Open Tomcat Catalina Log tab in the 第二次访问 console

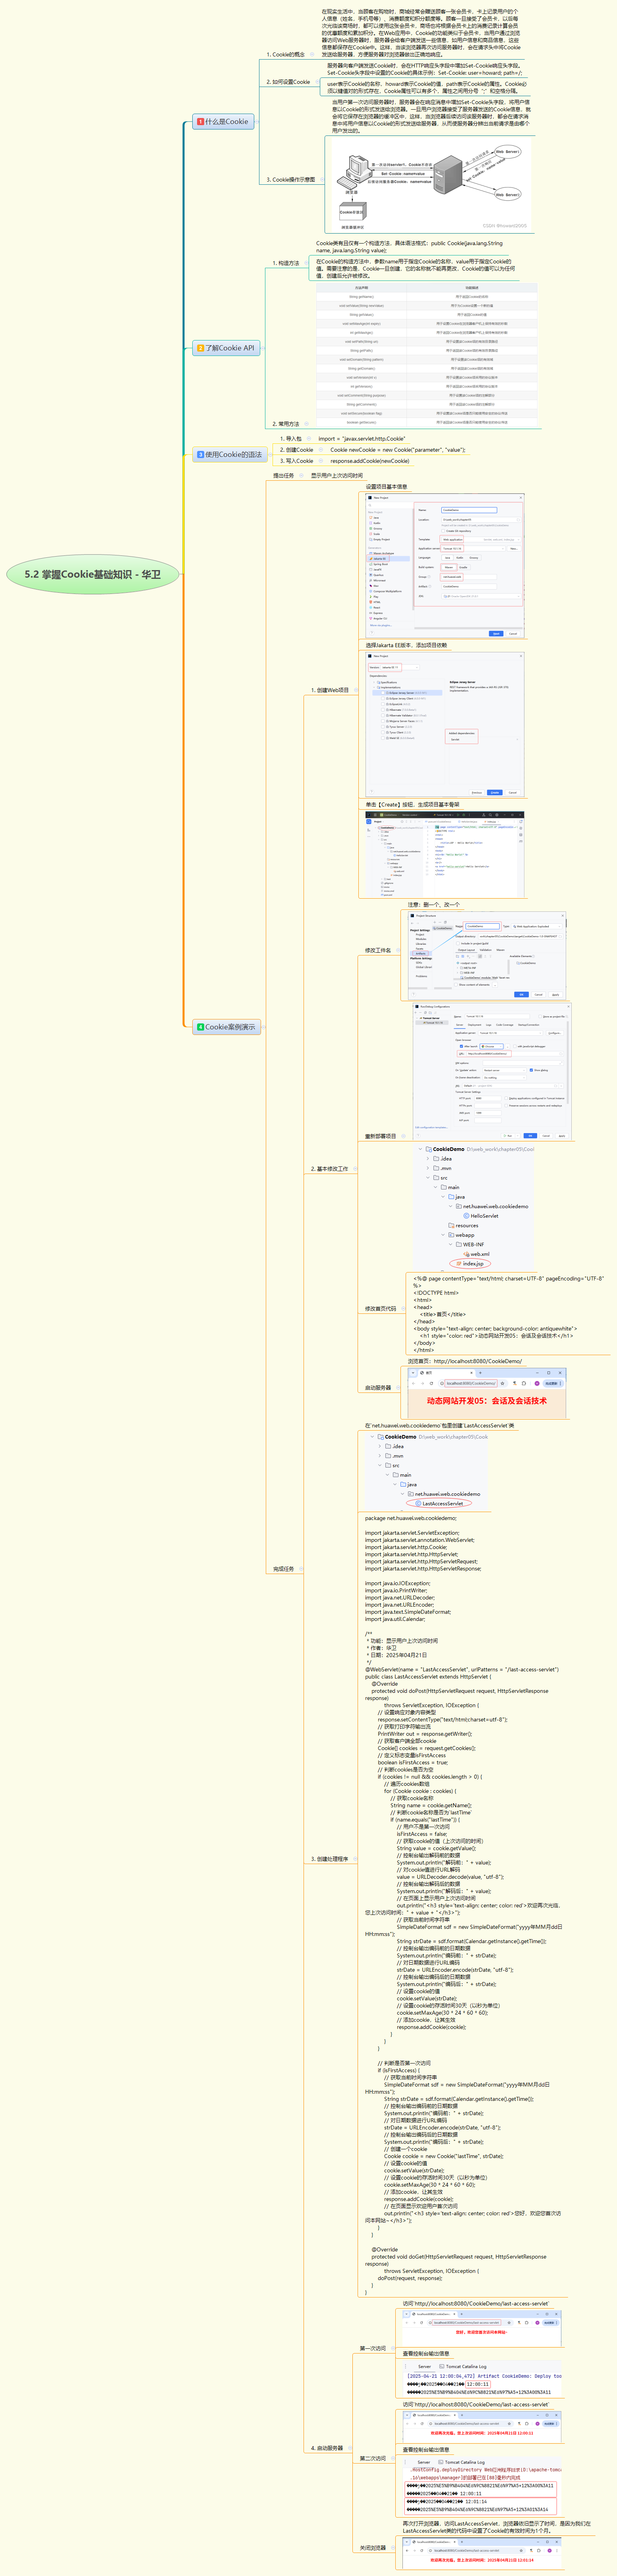click(x=462, y=2462)
